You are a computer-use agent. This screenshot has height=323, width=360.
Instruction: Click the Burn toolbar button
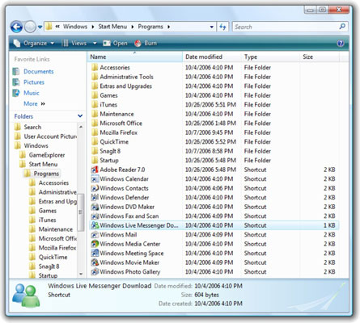coord(146,43)
